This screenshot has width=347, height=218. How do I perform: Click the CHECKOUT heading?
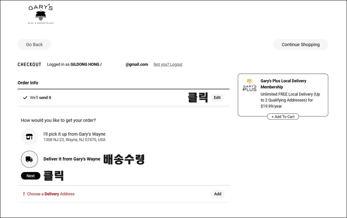pos(29,64)
